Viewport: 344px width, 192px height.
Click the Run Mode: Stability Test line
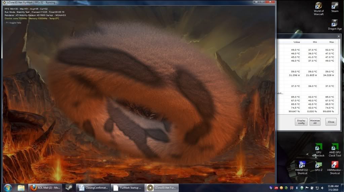pos(34,12)
